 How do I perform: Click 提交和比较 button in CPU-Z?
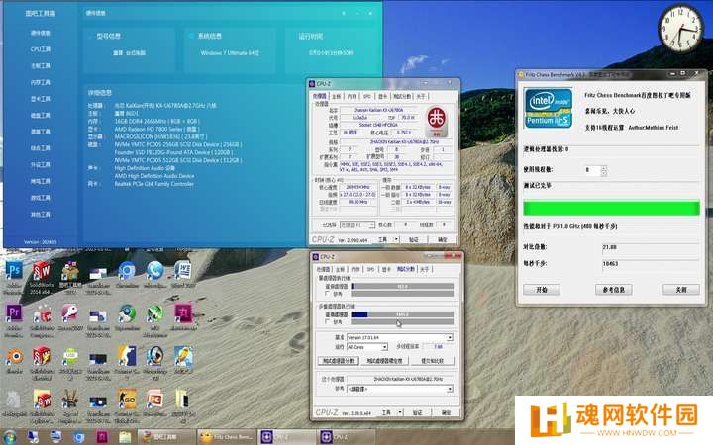[x=432, y=361]
